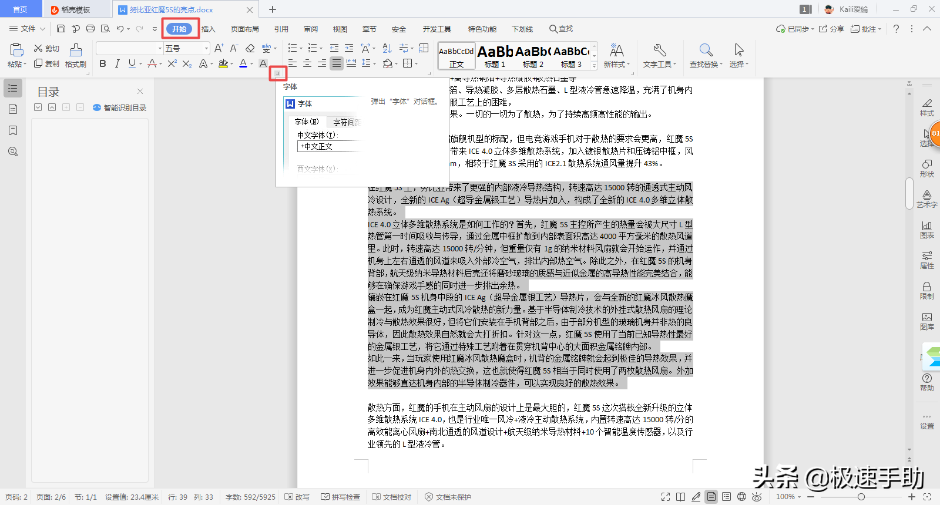The height and width of the screenshot is (505, 940).
Task: Open the WordArt (艺术字) side tool
Action: (x=927, y=198)
